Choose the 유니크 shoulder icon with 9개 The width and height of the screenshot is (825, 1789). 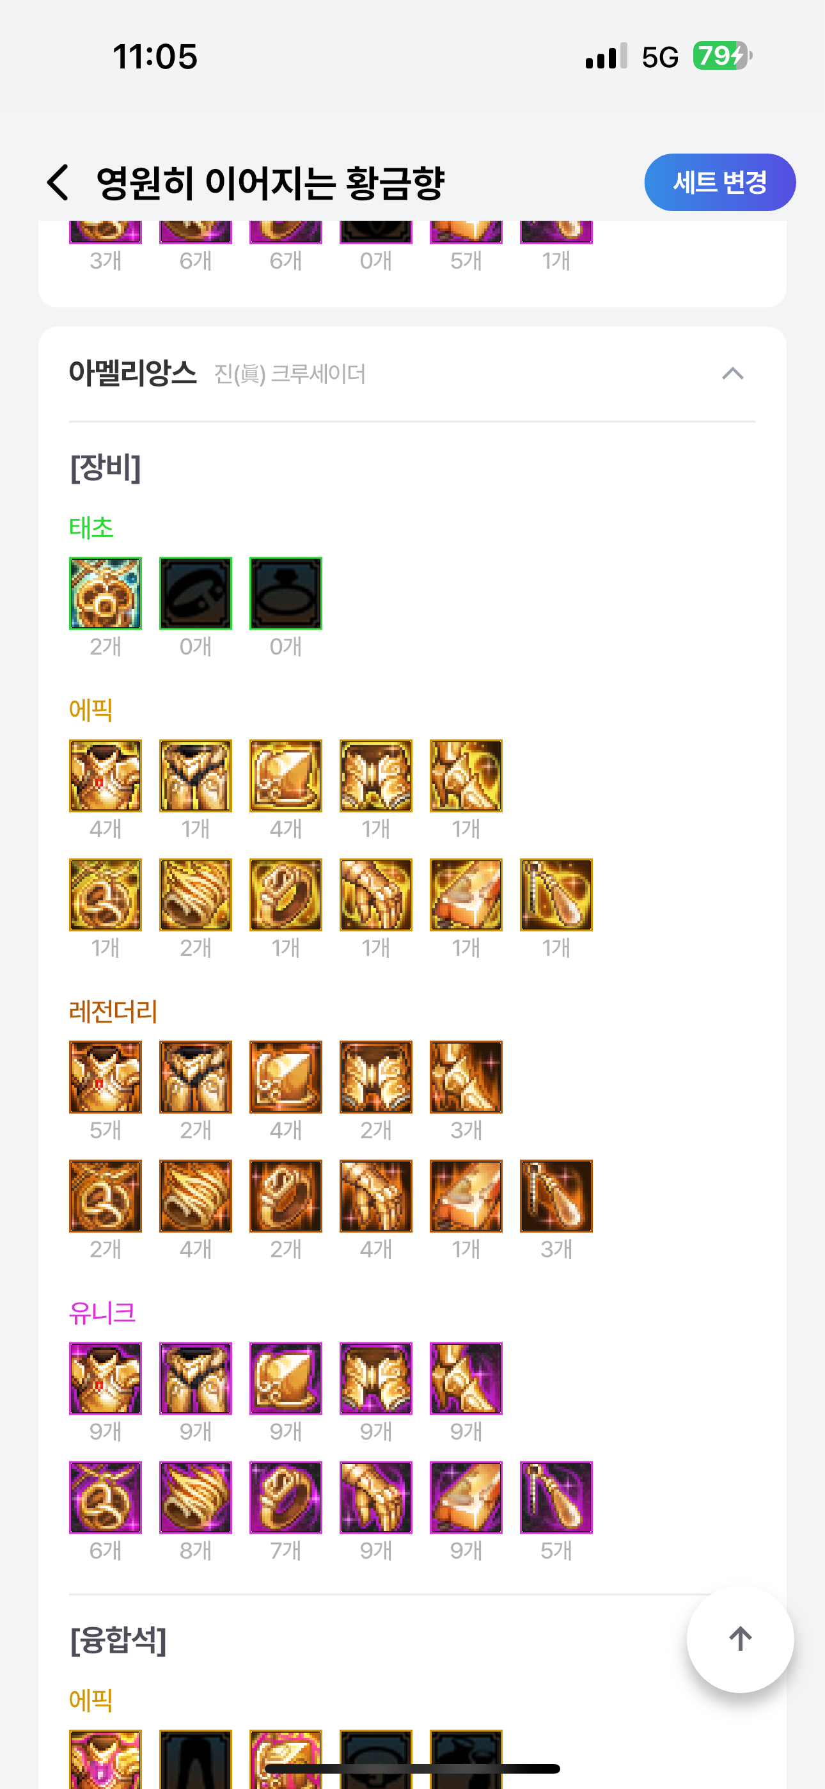point(286,1379)
